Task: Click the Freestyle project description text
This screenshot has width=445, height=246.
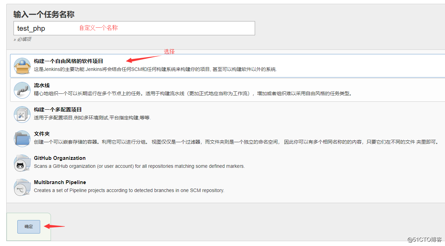Action: [155, 69]
